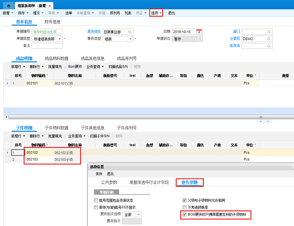
Task: Collapse the panel with splitter up arrow
Action: (x=260, y=121)
